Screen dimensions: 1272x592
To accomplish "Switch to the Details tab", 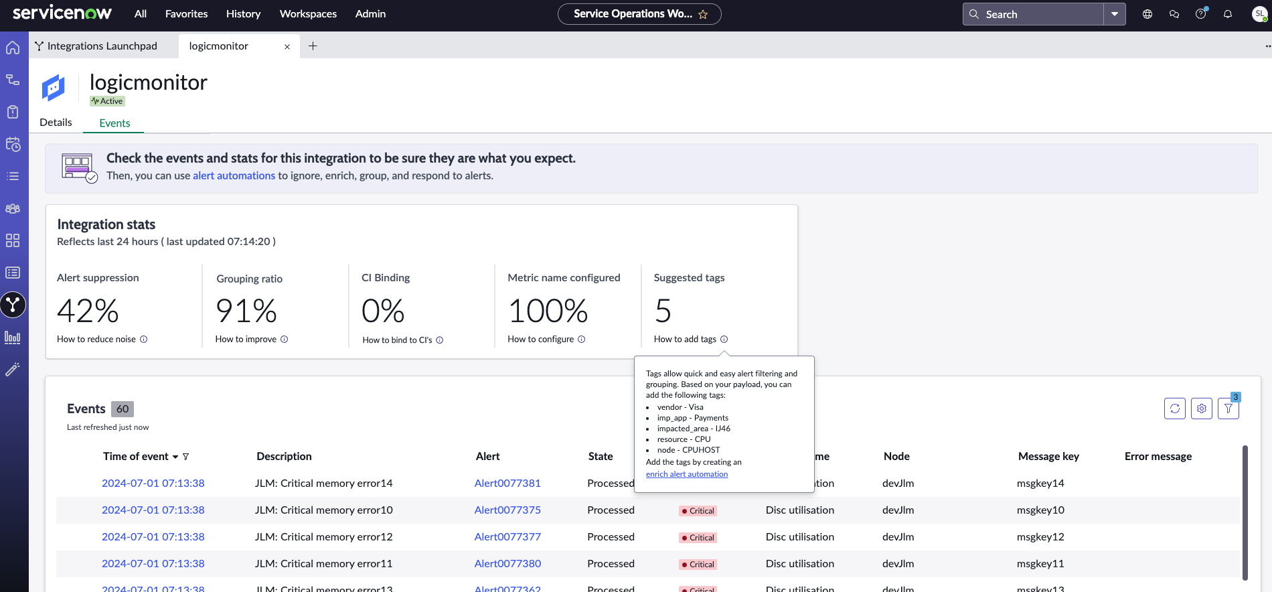I will [x=56, y=123].
